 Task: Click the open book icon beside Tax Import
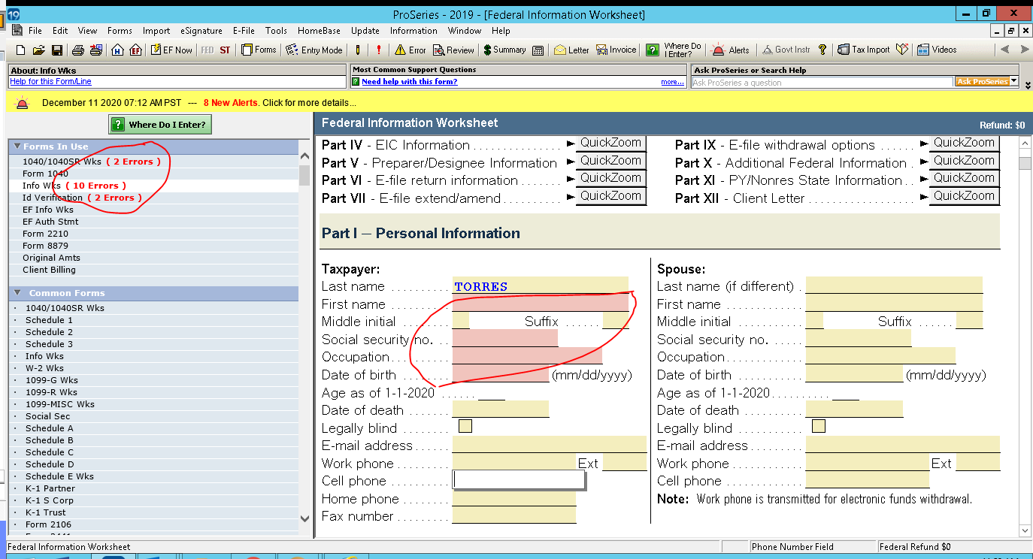(x=903, y=50)
